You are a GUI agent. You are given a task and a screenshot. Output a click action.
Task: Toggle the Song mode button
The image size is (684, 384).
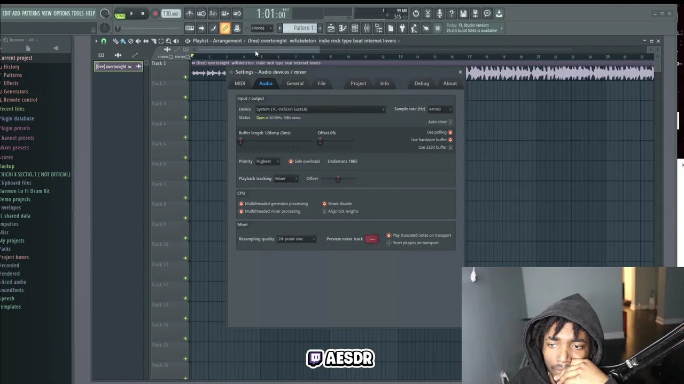pos(120,15)
